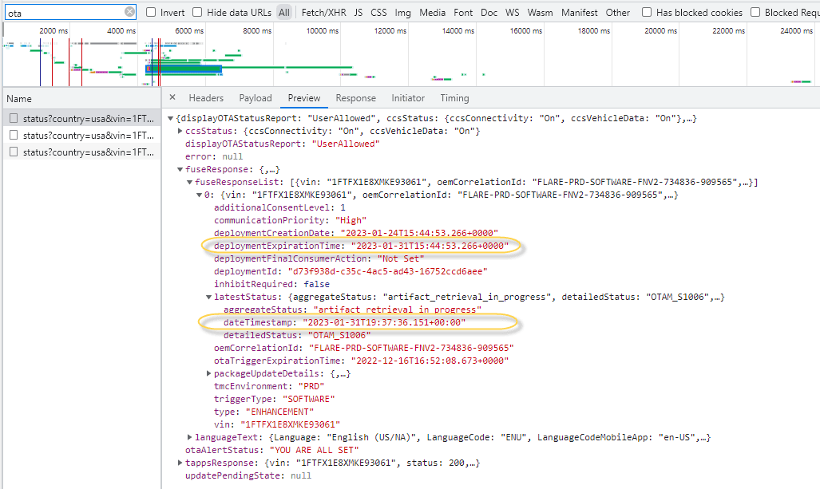This screenshot has height=489, width=820.
Task: Enable Hide data URLs checkbox
Action: point(197,13)
